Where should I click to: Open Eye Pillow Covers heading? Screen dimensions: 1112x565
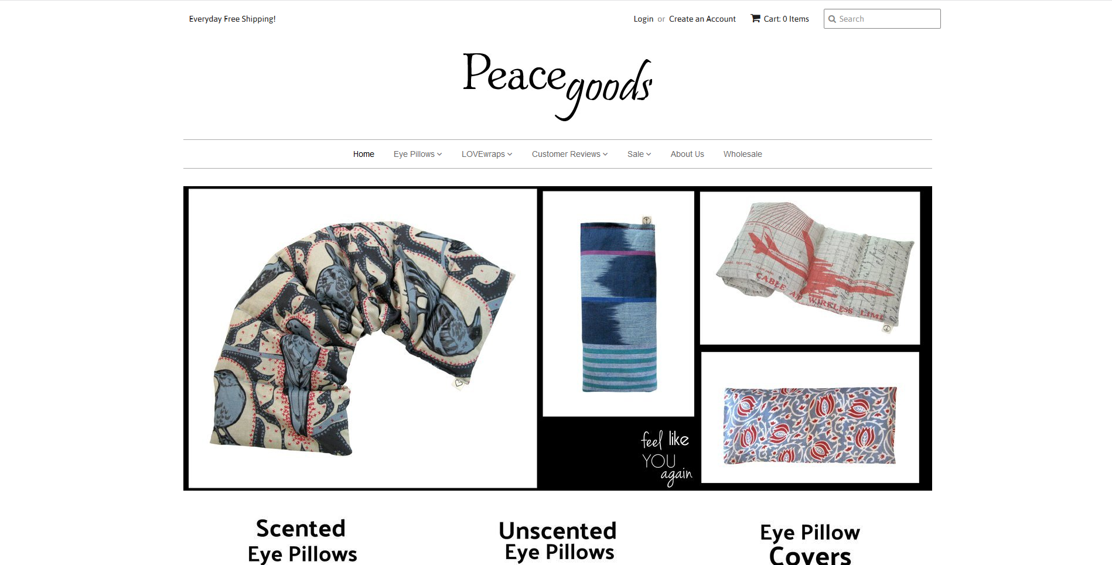[810, 544]
